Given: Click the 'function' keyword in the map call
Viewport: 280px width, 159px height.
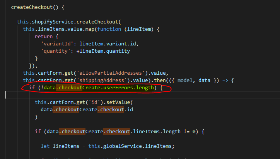Looking at the screenshot, I should click(x=109, y=29).
